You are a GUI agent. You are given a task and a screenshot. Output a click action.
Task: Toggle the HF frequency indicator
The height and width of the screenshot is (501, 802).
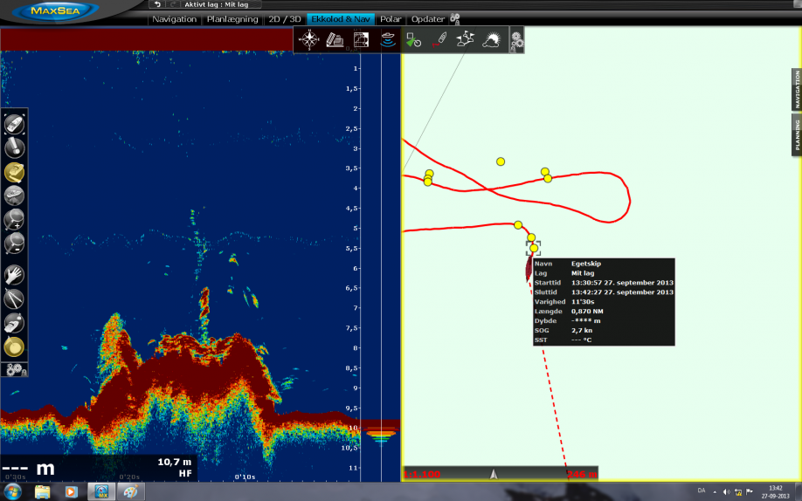tap(185, 473)
